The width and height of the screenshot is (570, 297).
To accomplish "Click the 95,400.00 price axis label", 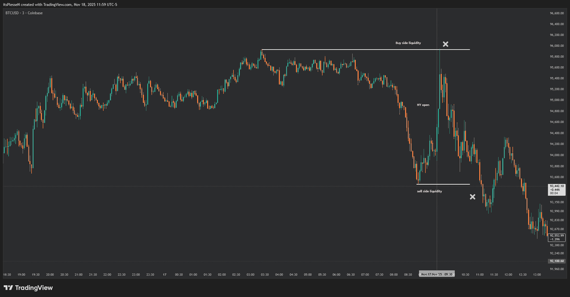I will pyautogui.click(x=557, y=79).
